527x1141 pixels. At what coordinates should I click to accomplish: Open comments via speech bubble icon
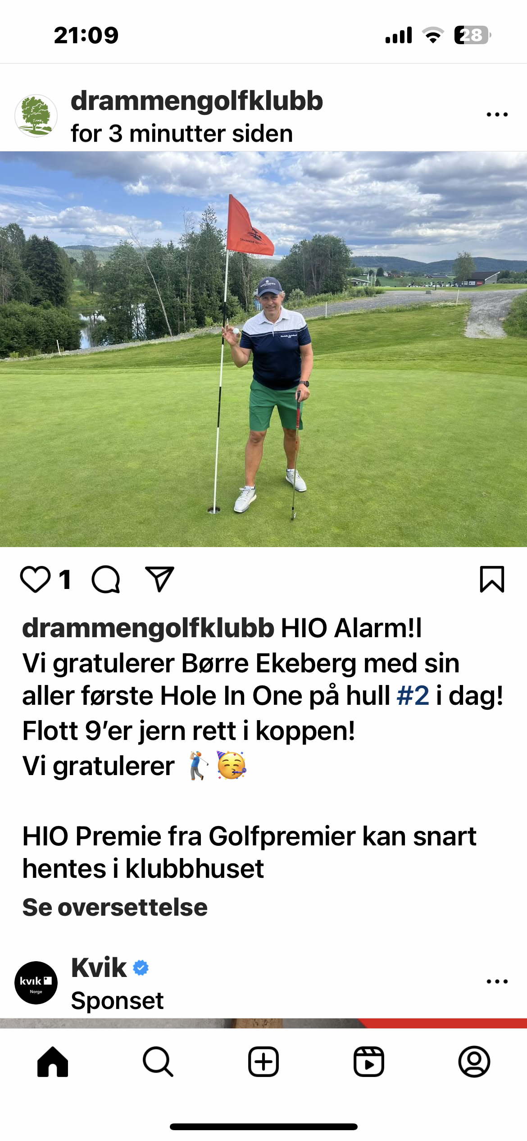[106, 579]
